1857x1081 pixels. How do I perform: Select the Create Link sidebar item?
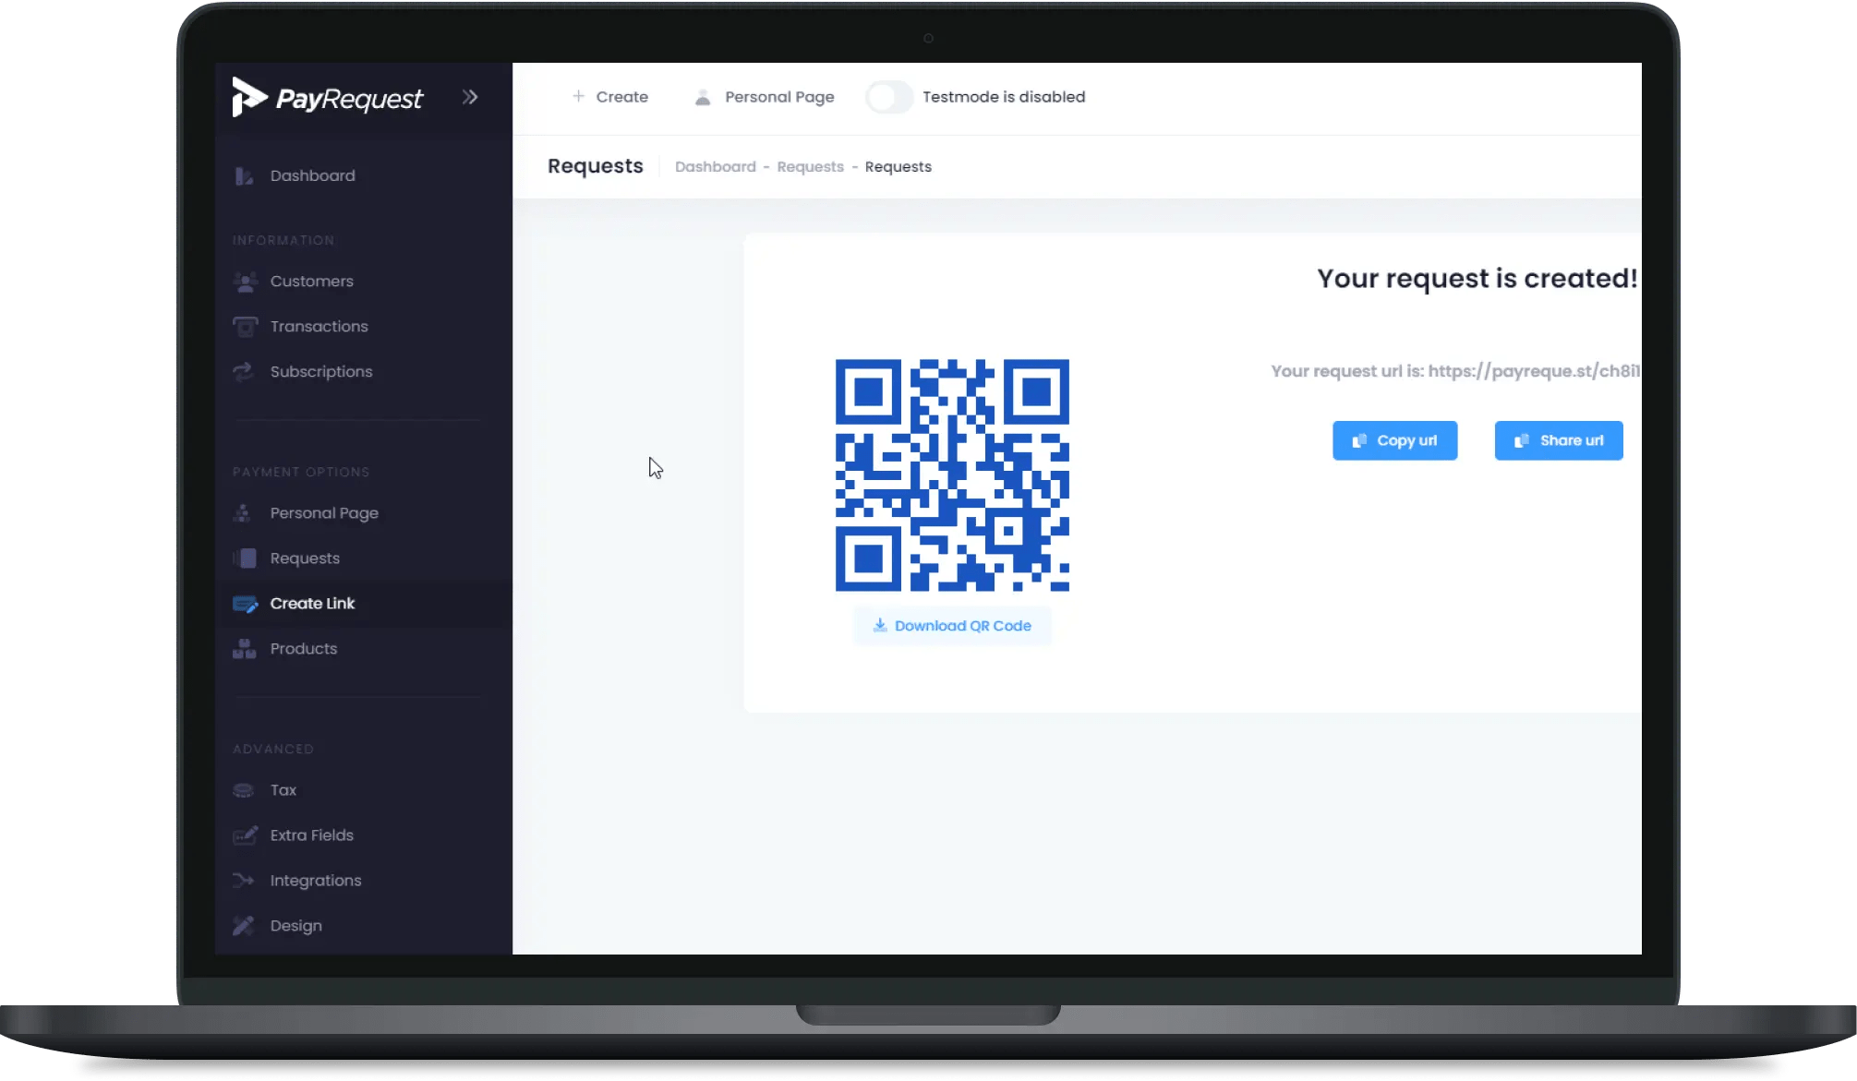(311, 603)
